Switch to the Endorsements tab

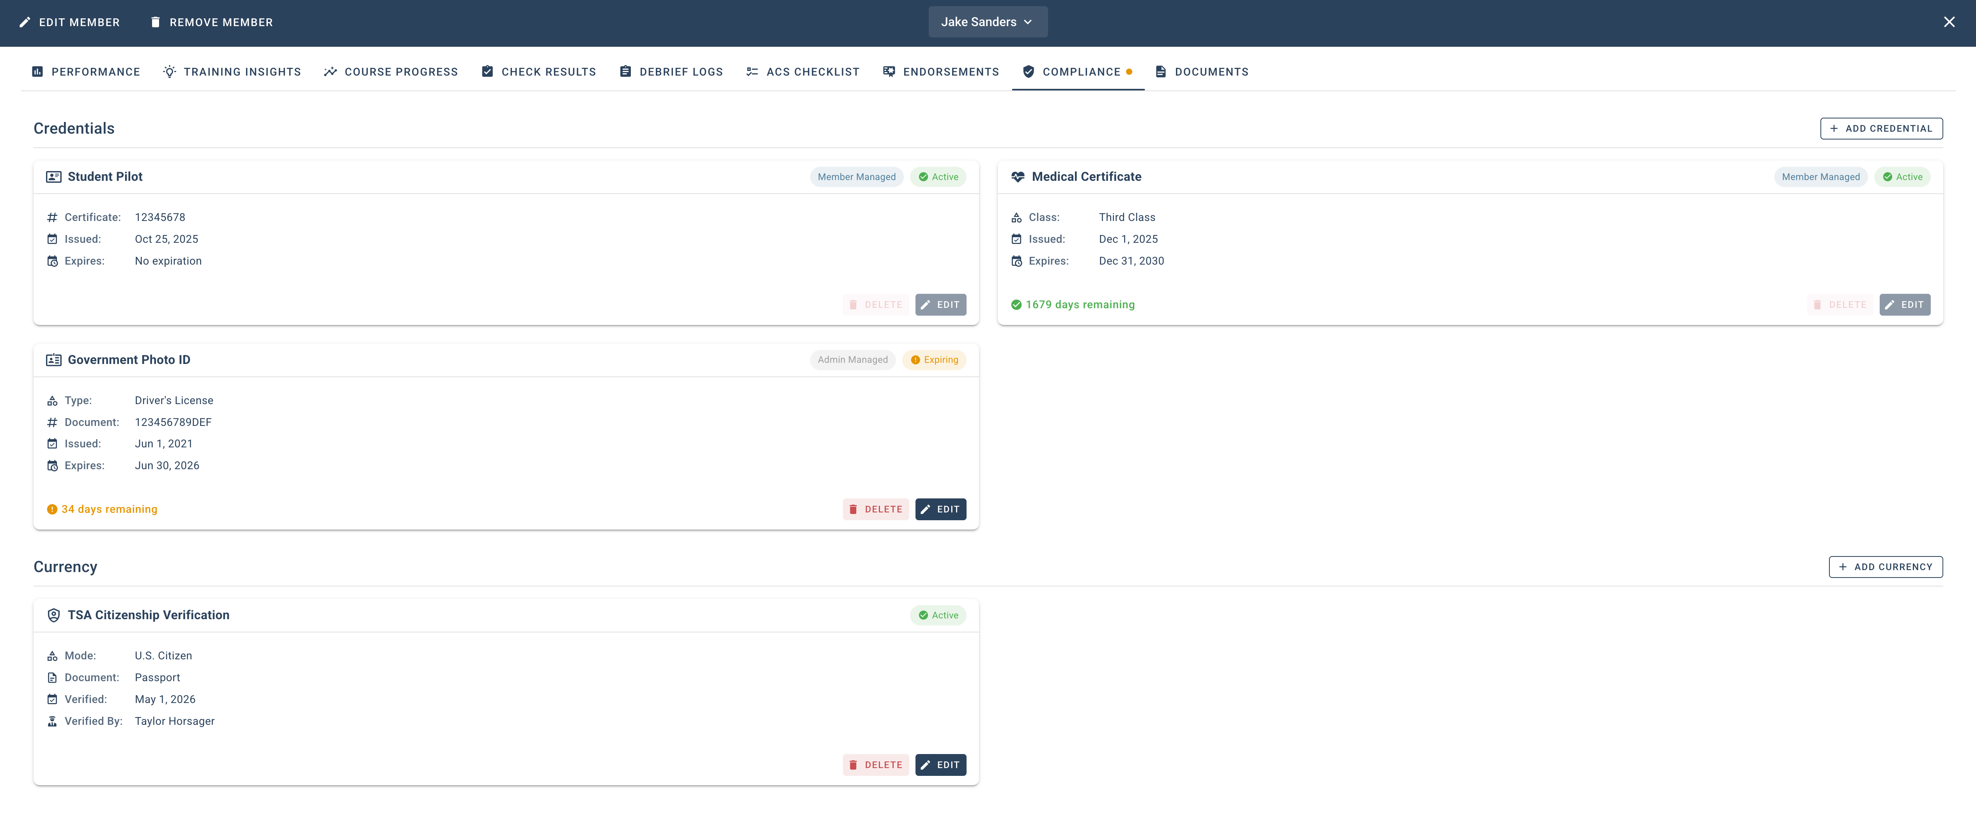940,72
